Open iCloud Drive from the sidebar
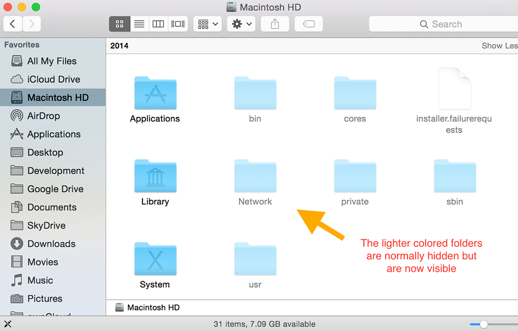Screen dimensions: 518x331 click(49, 79)
